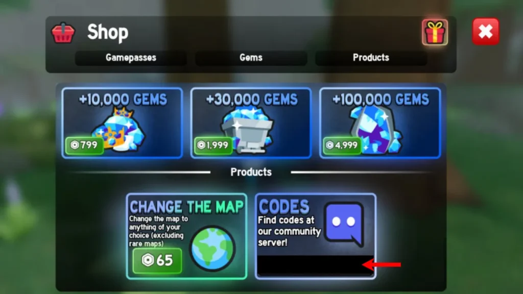Click the Robux icon on 65 button
This screenshot has height=294, width=523.
(x=148, y=260)
